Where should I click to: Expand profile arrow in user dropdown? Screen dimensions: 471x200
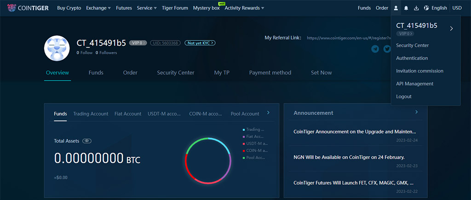[x=451, y=29]
